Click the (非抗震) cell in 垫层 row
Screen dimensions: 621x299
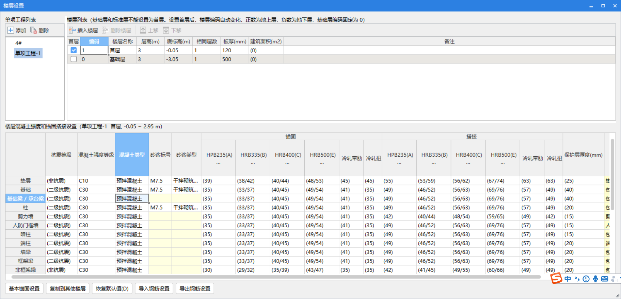[x=61, y=181]
